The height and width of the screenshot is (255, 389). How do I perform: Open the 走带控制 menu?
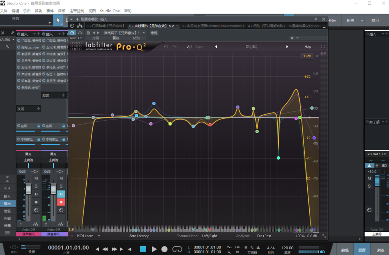tap(77, 11)
